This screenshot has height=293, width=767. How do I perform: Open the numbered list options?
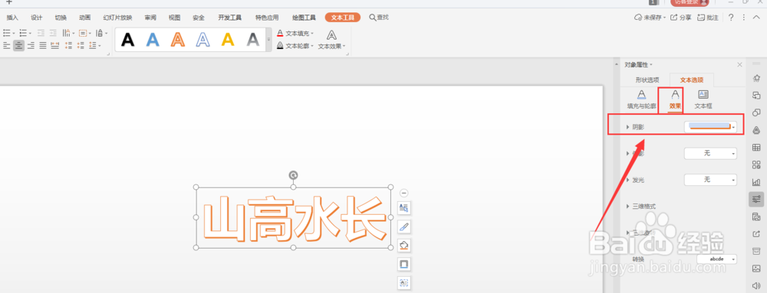click(x=25, y=33)
